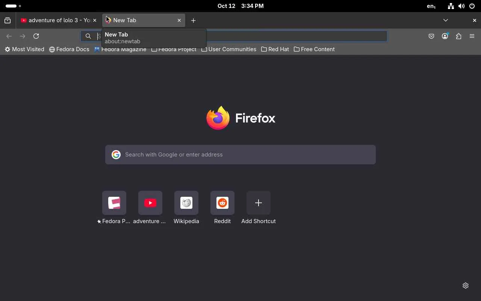The width and height of the screenshot is (481, 301).
Task: Open the Firefox application hamburger menu
Action: pos(472,36)
